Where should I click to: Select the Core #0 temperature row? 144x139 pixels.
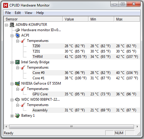pos(86,73)
